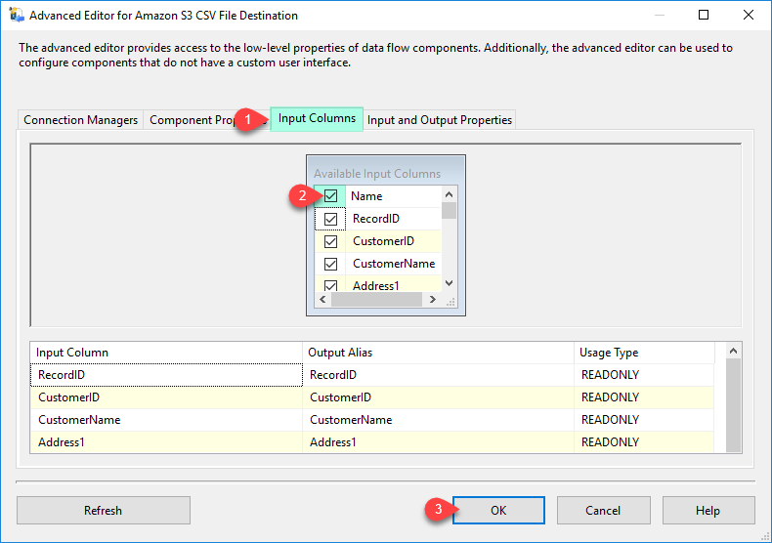The height and width of the screenshot is (543, 772).
Task: Uncheck the RecordID column checkbox
Action: (x=331, y=219)
